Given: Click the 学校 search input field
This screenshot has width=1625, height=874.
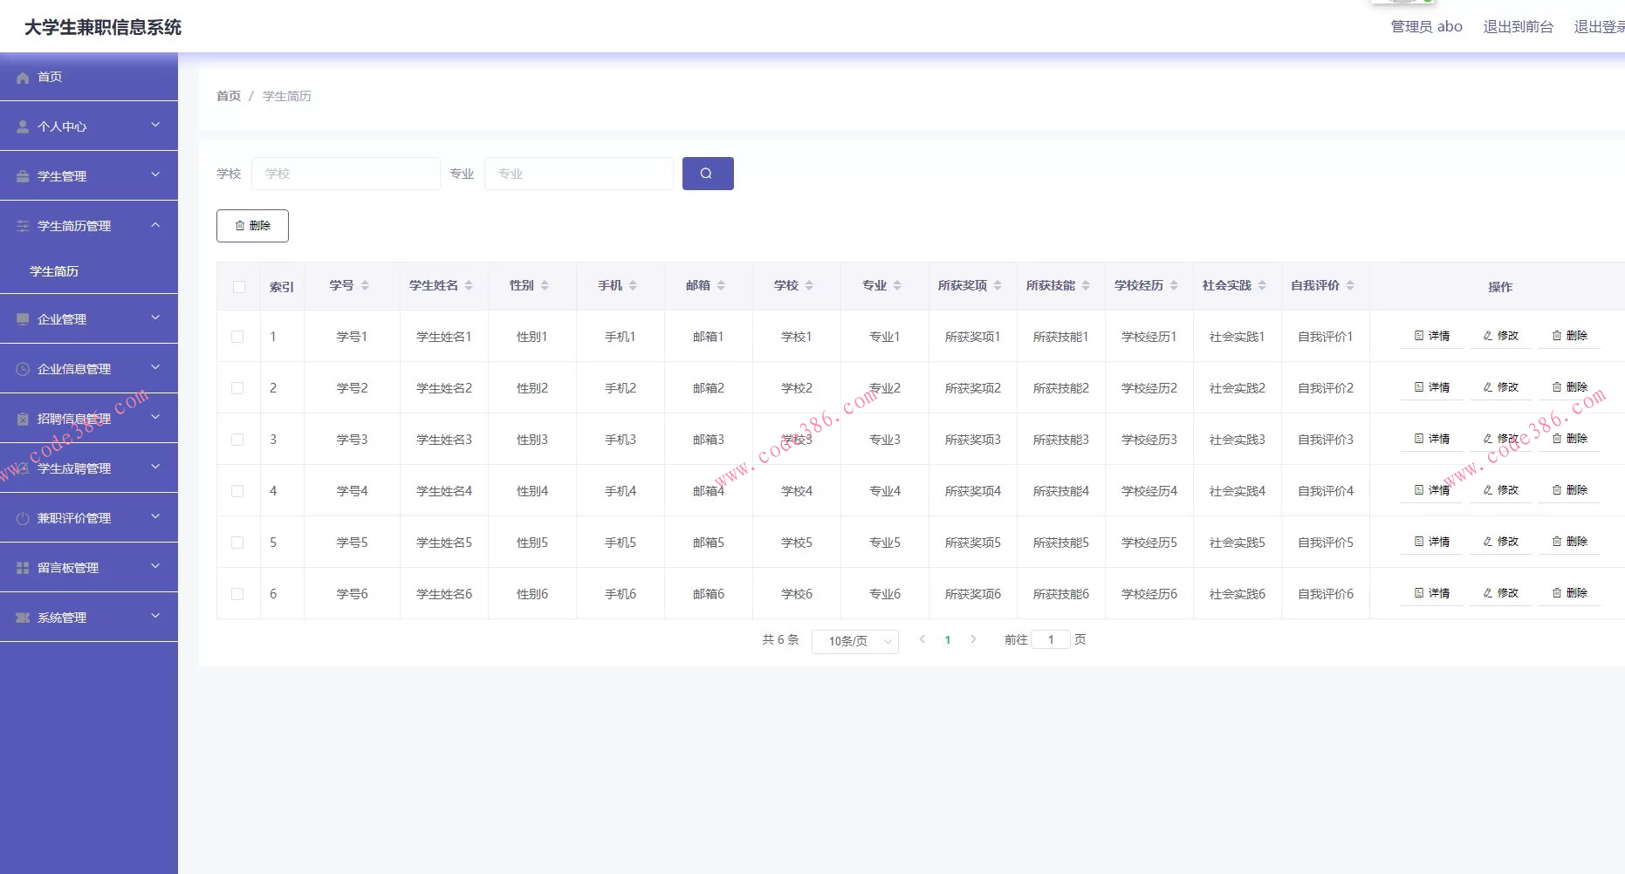Looking at the screenshot, I should pos(346,174).
